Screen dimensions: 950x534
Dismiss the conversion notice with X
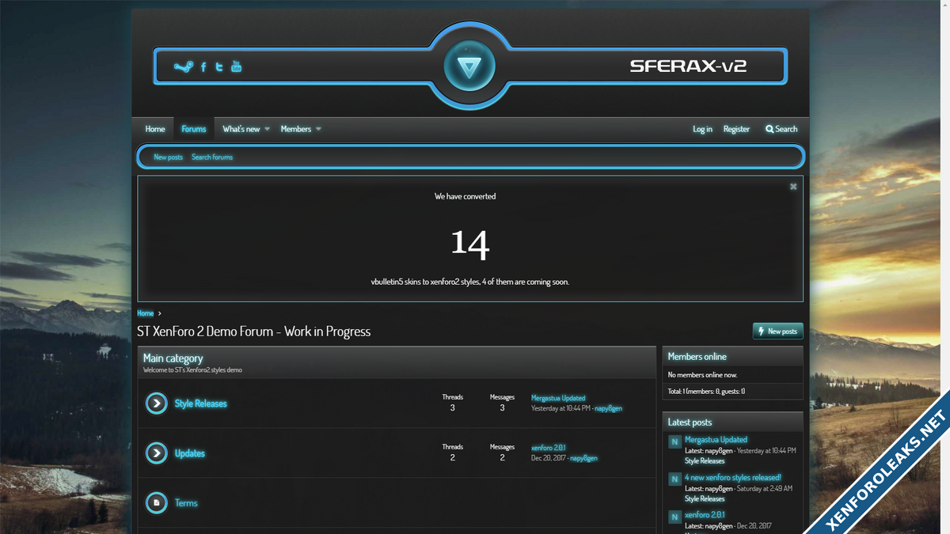coord(793,187)
